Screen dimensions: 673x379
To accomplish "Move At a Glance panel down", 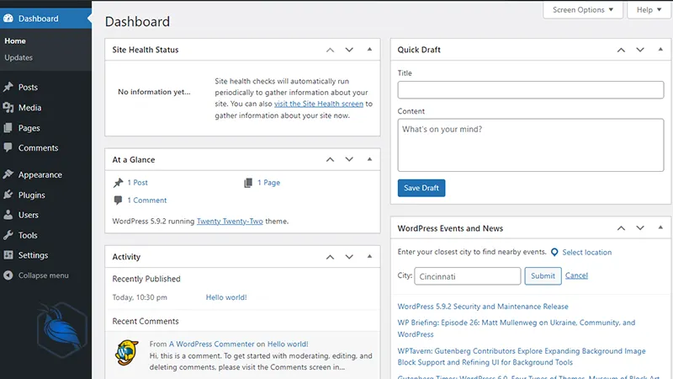I will [x=349, y=159].
